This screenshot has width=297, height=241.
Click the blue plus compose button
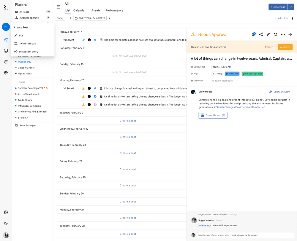[x=6, y=27]
